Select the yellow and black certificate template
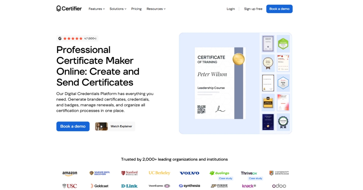 click(268, 103)
